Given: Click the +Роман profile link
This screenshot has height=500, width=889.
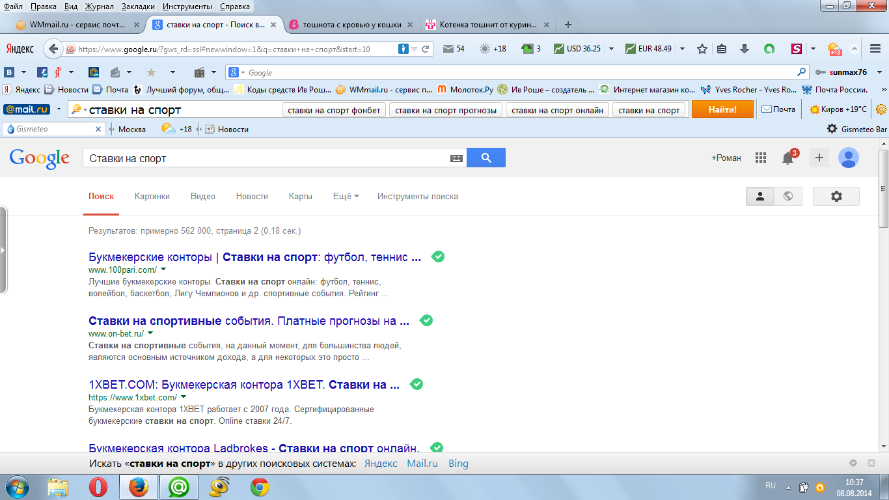Looking at the screenshot, I should point(726,158).
